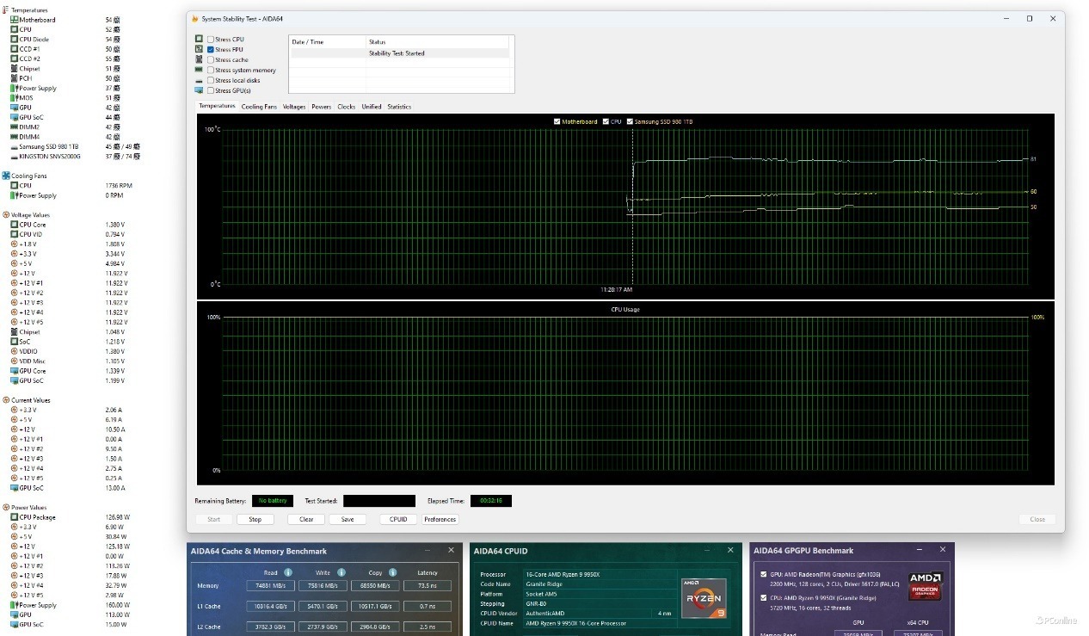This screenshot has height=636, width=1089.
Task: Click the Temperatures thermometer icon in sensor list
Action: [6, 10]
